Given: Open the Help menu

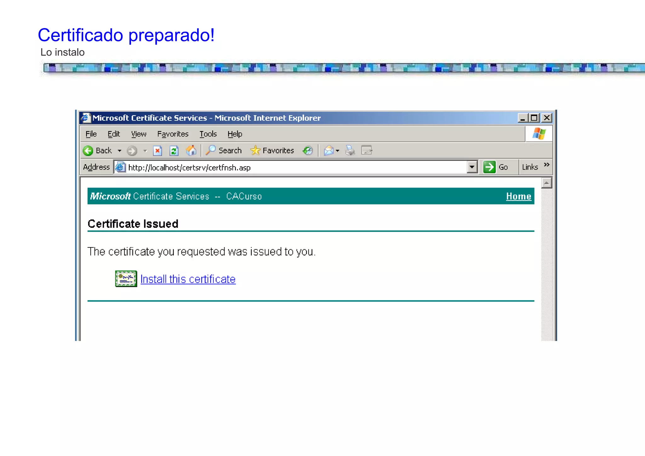Looking at the screenshot, I should [235, 134].
